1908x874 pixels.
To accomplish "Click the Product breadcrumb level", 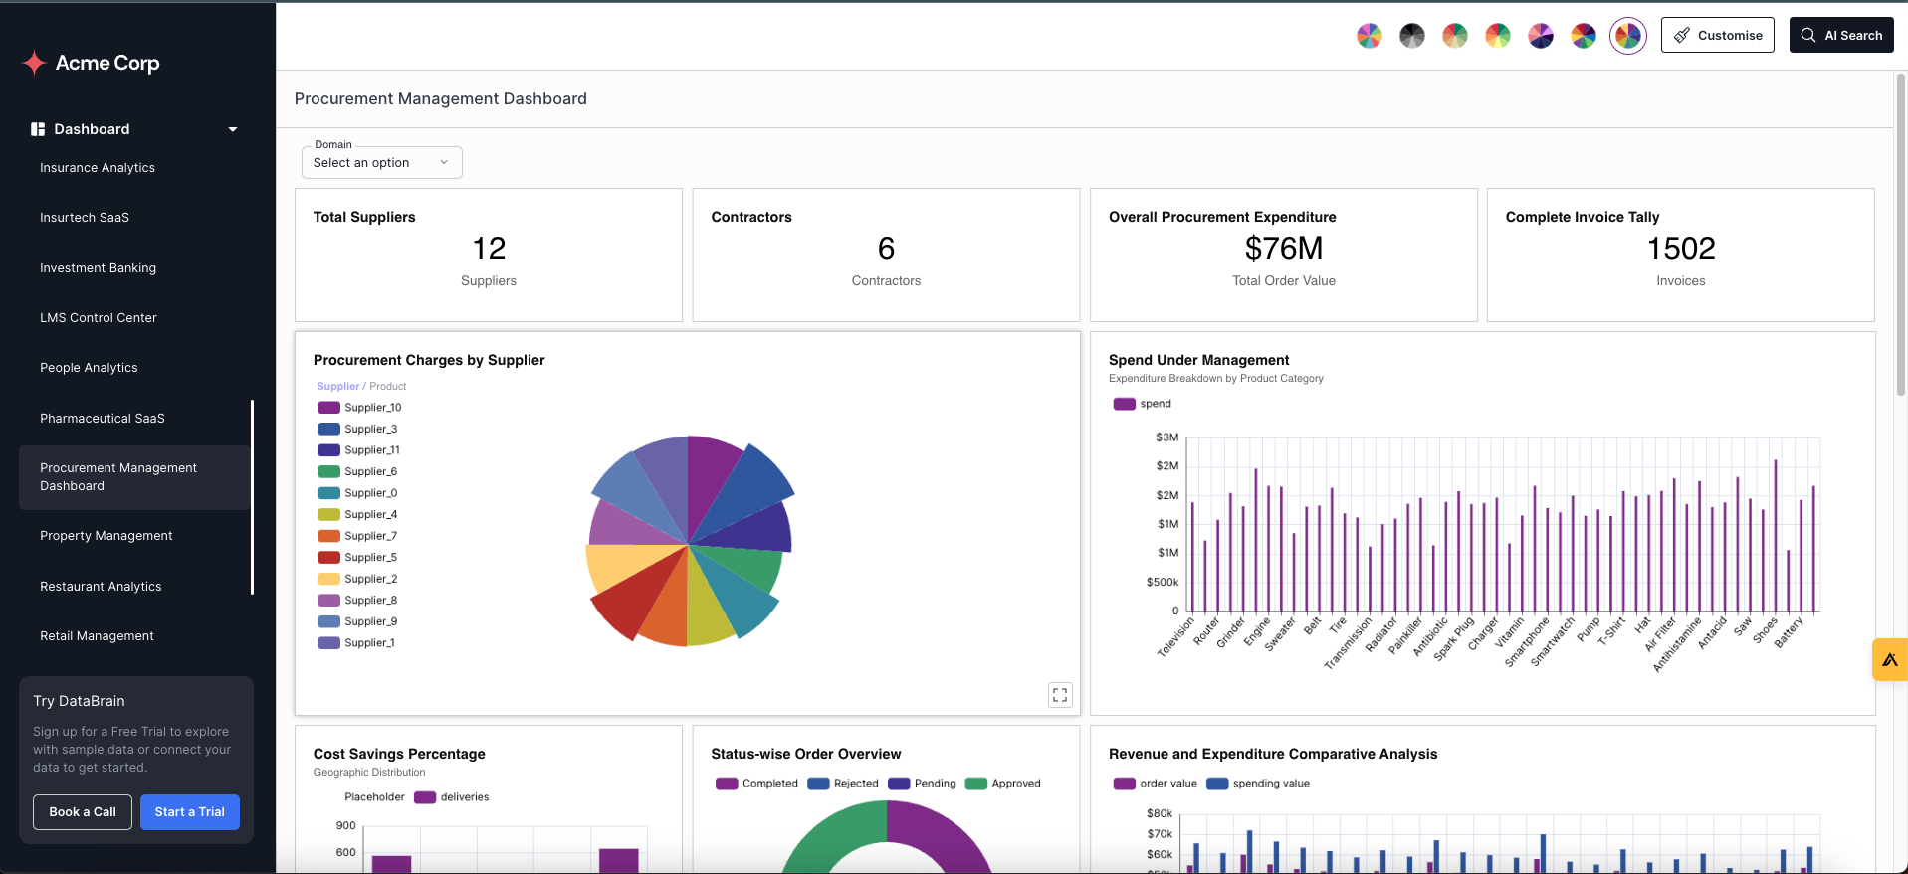I will point(388,387).
